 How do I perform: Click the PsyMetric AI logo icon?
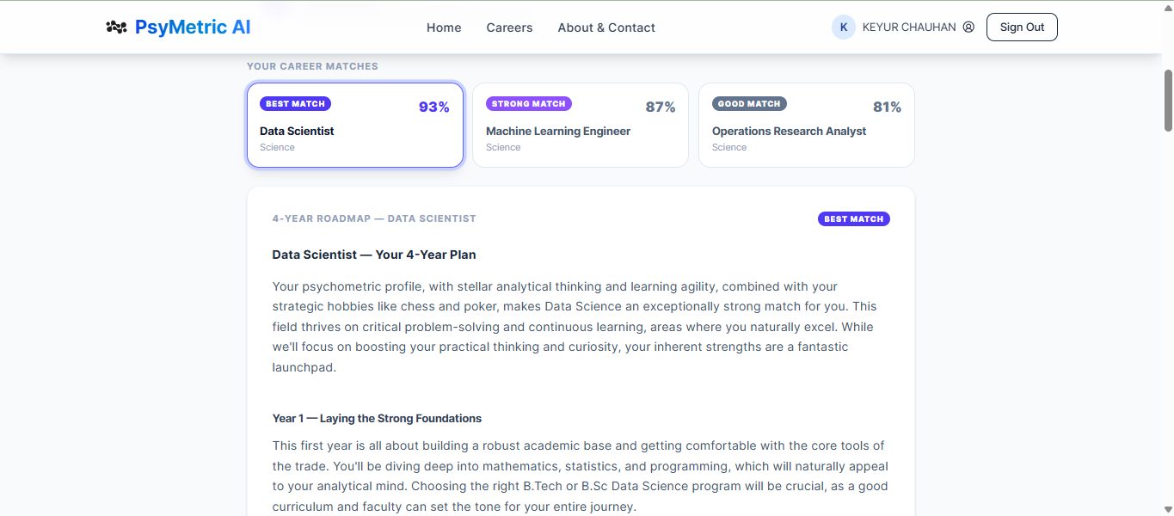(116, 28)
